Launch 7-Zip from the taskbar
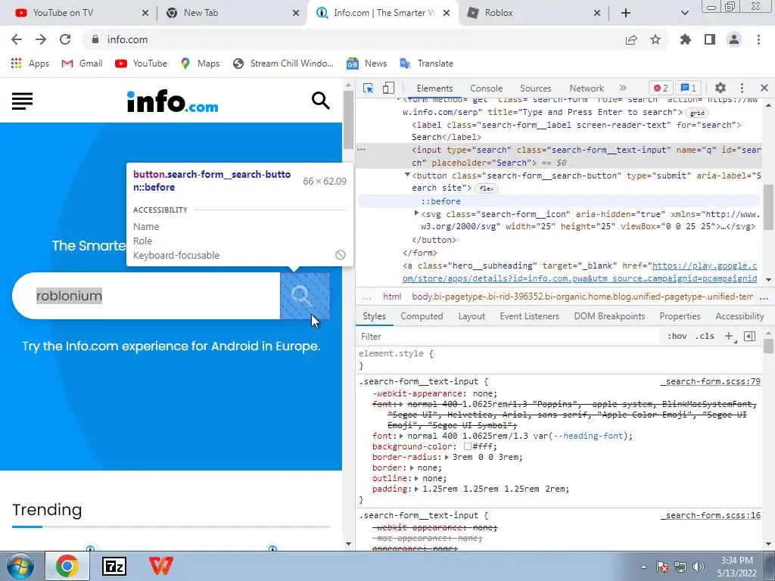Viewport: 775px width, 581px height. 114,566
